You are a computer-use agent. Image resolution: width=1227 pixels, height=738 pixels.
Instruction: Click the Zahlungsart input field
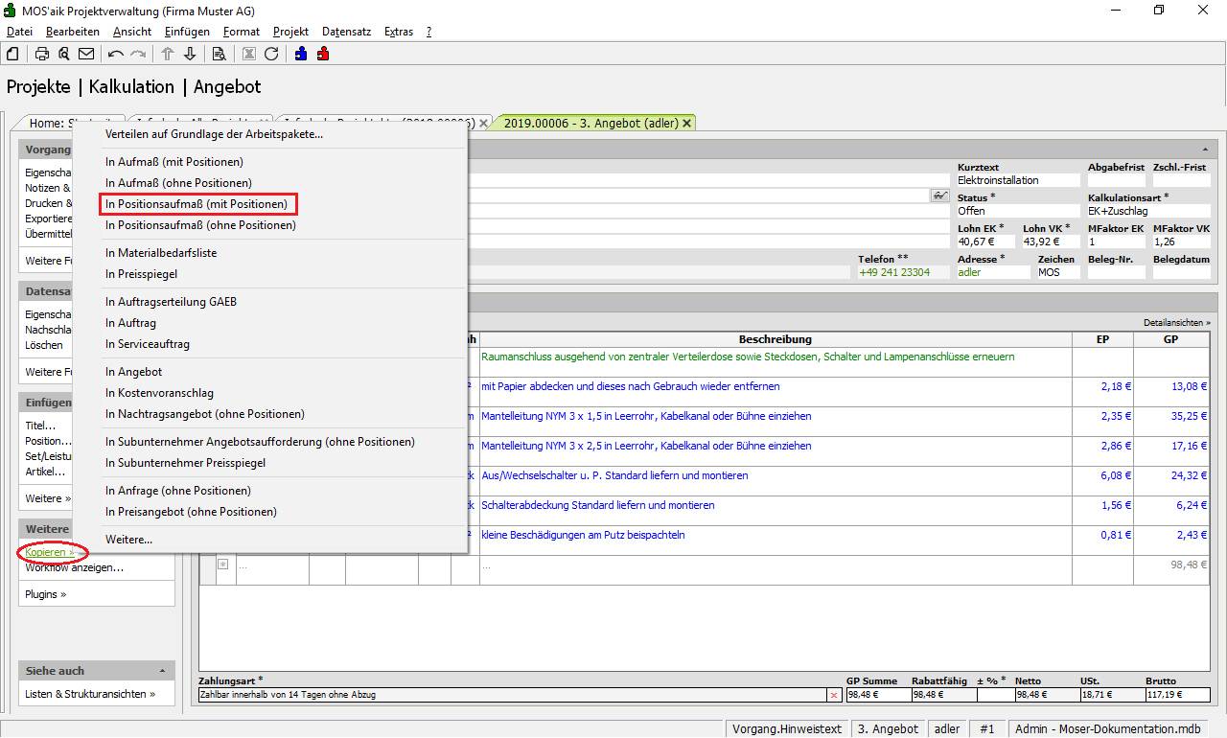point(513,695)
